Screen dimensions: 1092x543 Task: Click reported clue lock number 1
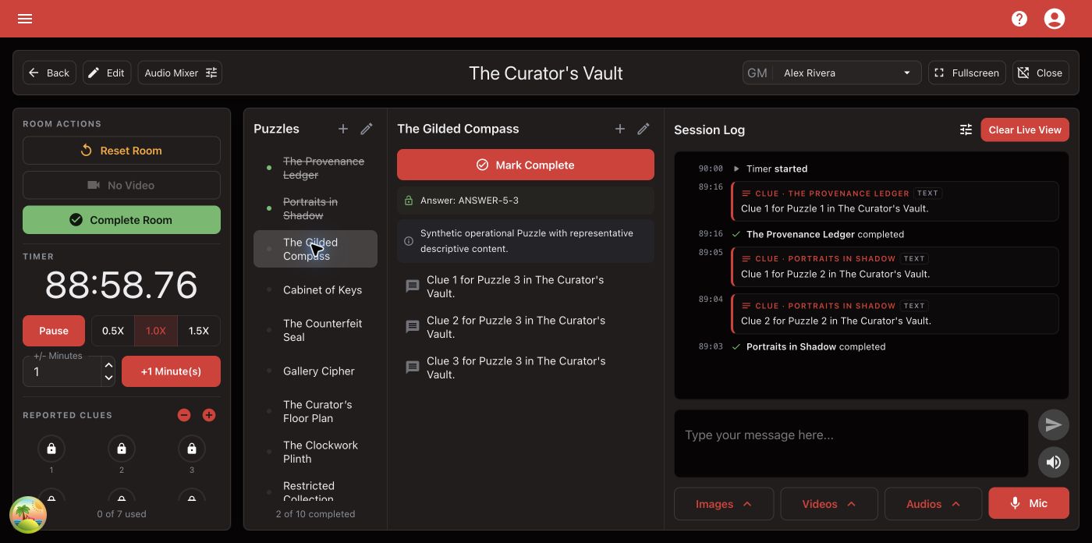51,449
